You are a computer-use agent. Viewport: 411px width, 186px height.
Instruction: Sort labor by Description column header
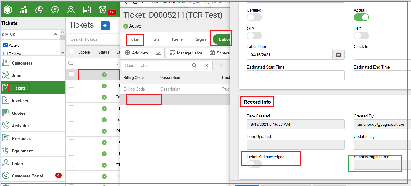tap(170, 78)
